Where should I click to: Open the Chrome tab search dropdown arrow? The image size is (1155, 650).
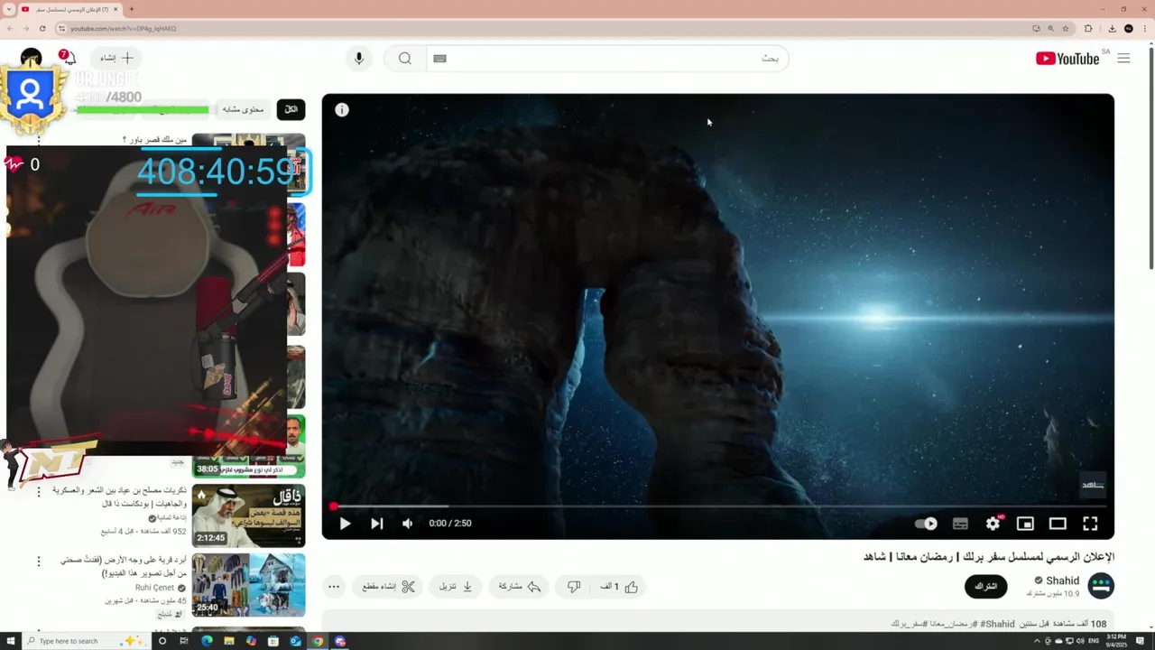point(9,9)
